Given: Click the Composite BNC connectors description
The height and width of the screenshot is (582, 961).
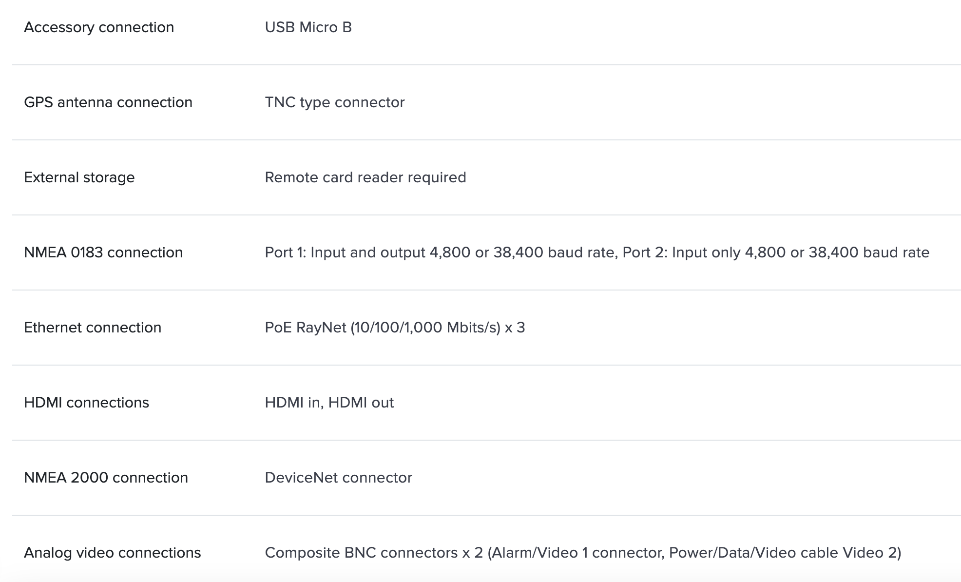Looking at the screenshot, I should [583, 553].
